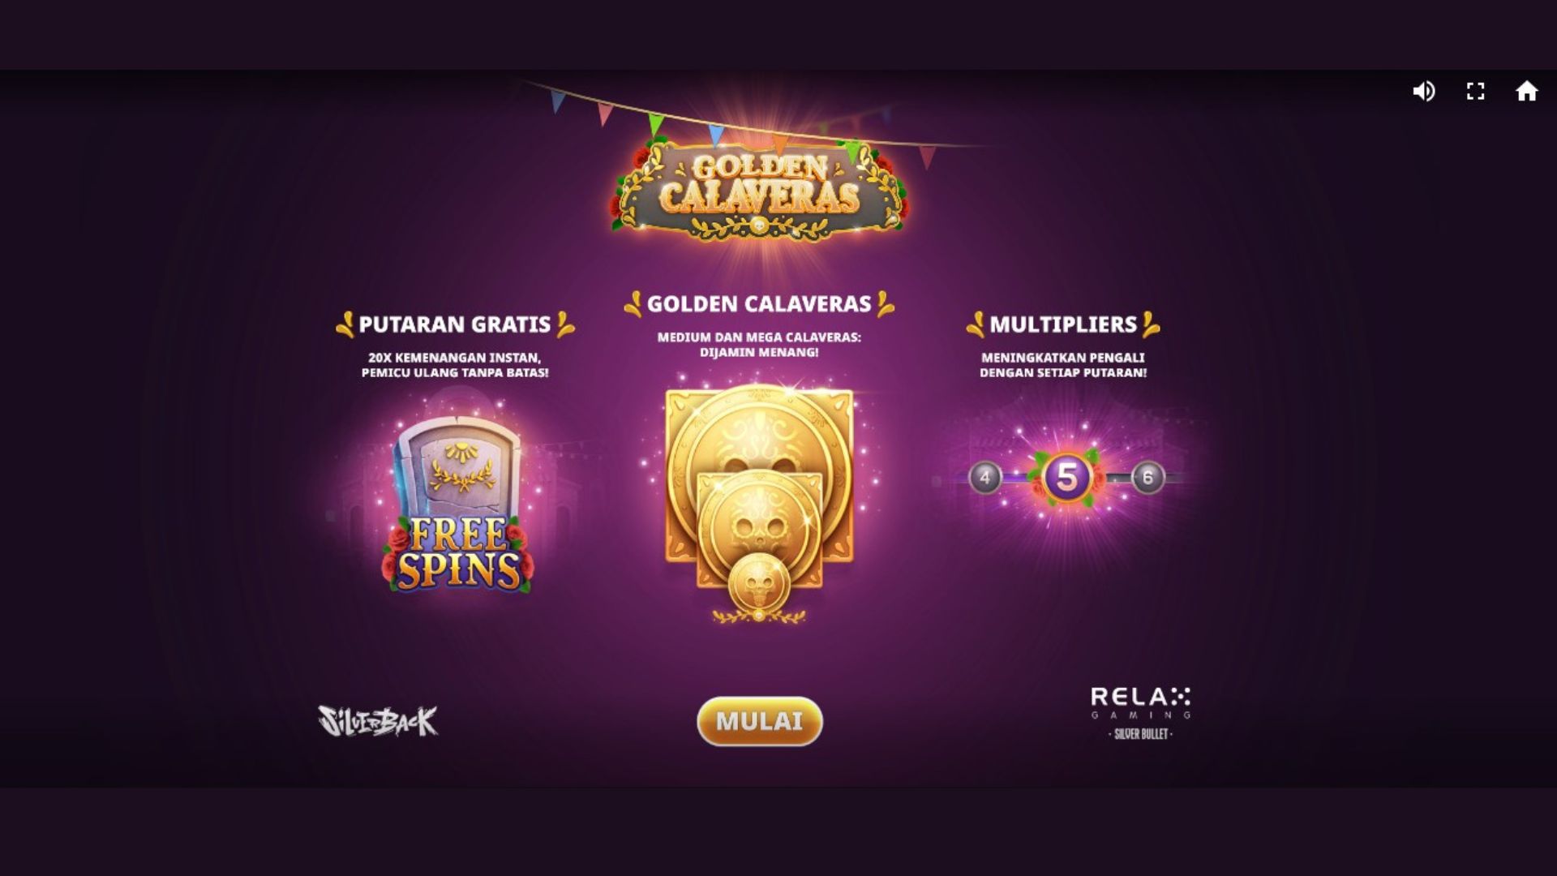Click the Relax Gaming logo
The width and height of the screenshot is (1557, 876).
pyautogui.click(x=1140, y=702)
